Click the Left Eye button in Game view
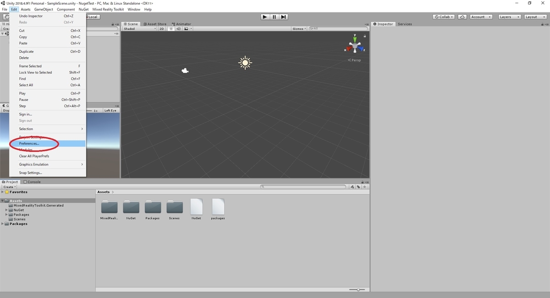 click(x=110, y=110)
